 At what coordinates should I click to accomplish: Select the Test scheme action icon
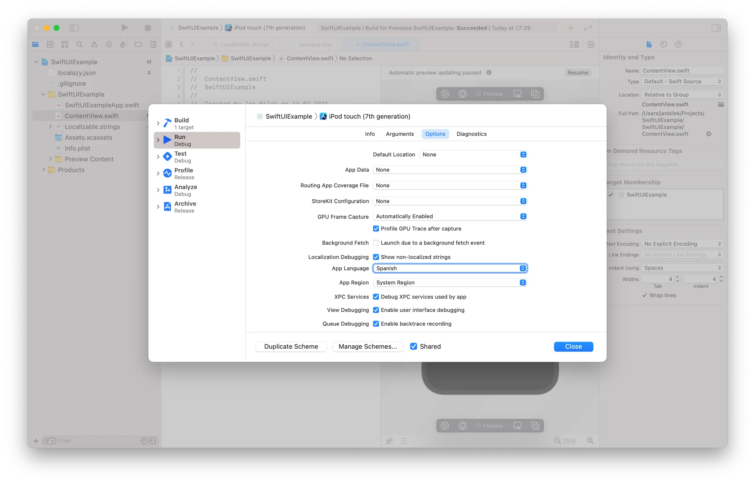tap(167, 157)
